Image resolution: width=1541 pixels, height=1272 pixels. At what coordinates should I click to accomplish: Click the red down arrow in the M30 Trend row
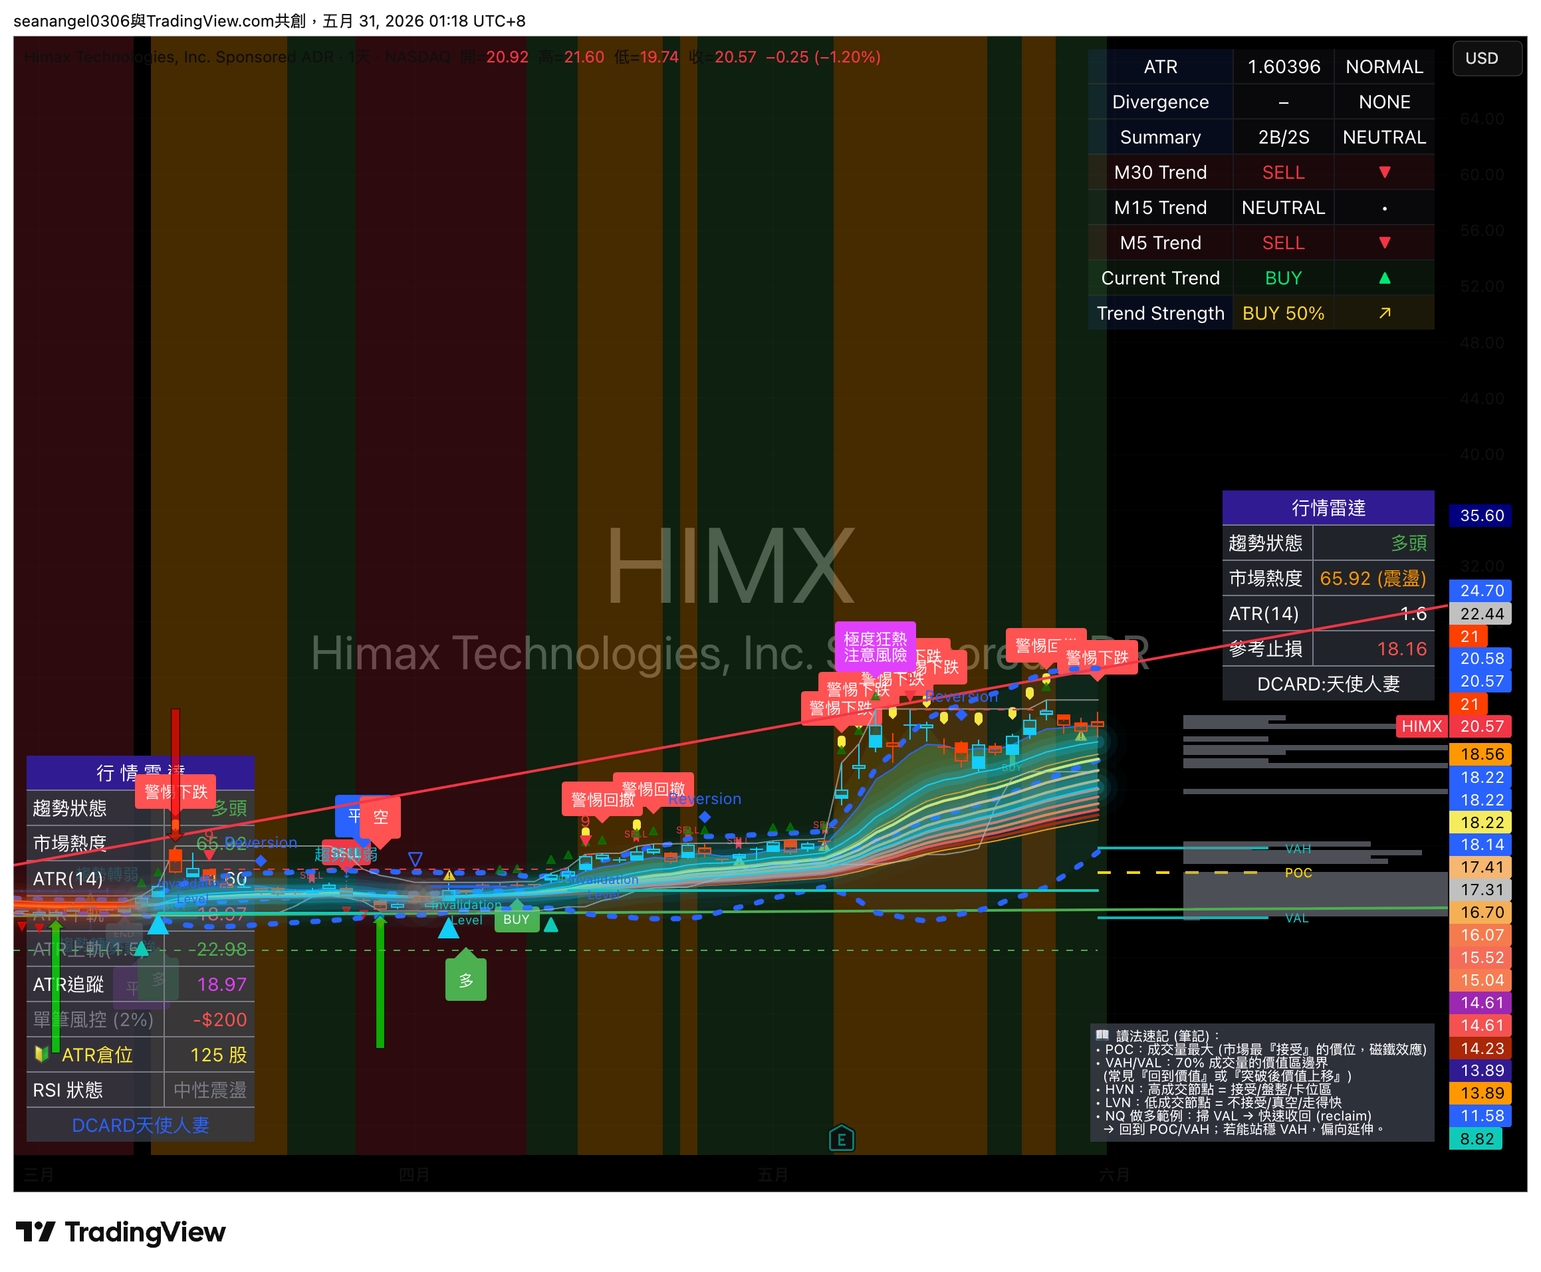tap(1383, 172)
